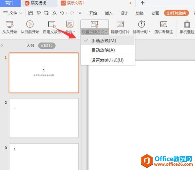Switch to 插入 ribbon tab

[109, 13]
